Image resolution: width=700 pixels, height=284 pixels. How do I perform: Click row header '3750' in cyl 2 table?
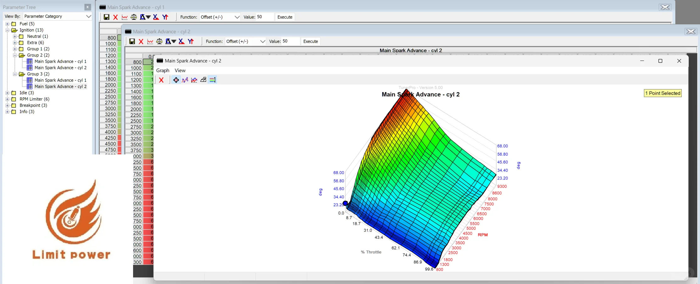134,150
